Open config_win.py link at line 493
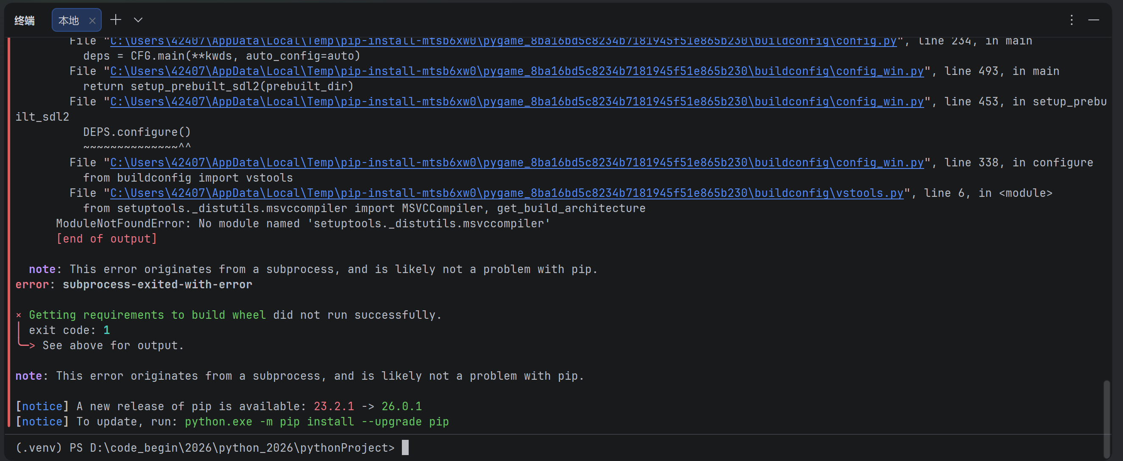Viewport: 1123px width, 461px height. 517,72
